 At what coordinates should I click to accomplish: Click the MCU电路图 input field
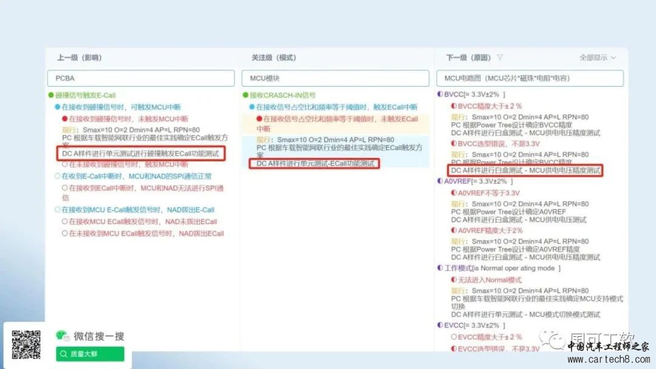click(x=530, y=78)
